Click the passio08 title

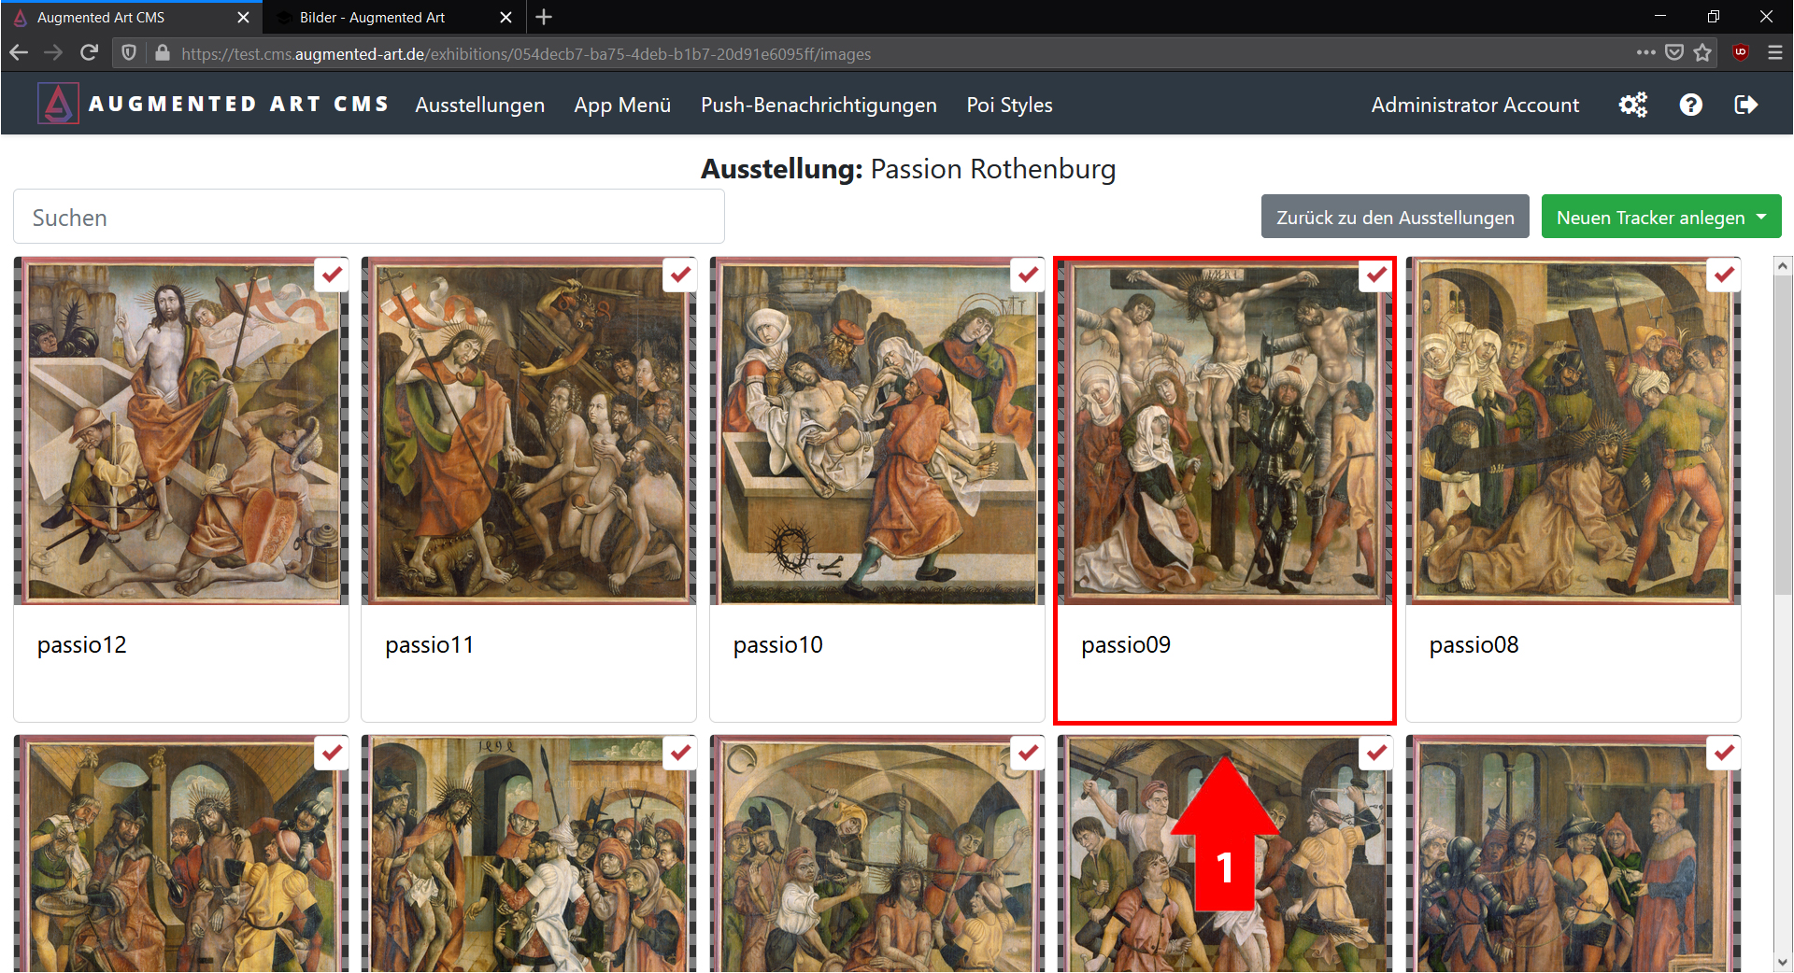tap(1474, 645)
